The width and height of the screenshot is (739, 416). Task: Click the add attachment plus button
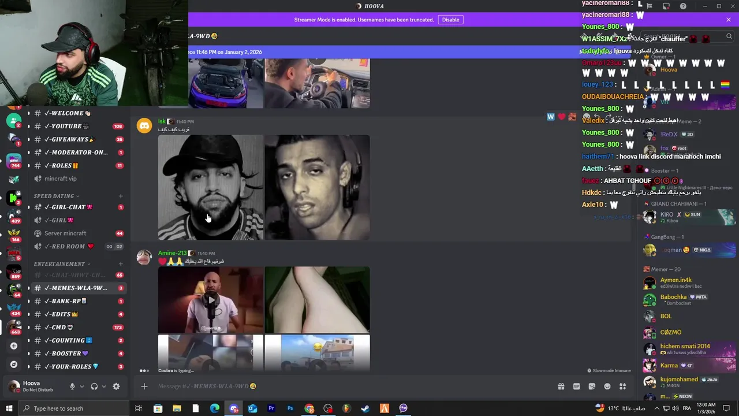click(144, 387)
